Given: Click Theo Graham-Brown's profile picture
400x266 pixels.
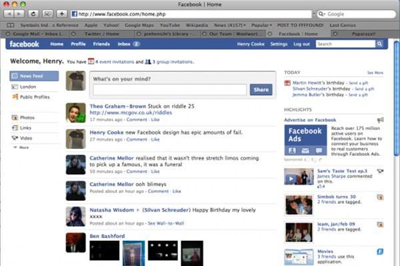Looking at the screenshot, I should click(x=75, y=113).
